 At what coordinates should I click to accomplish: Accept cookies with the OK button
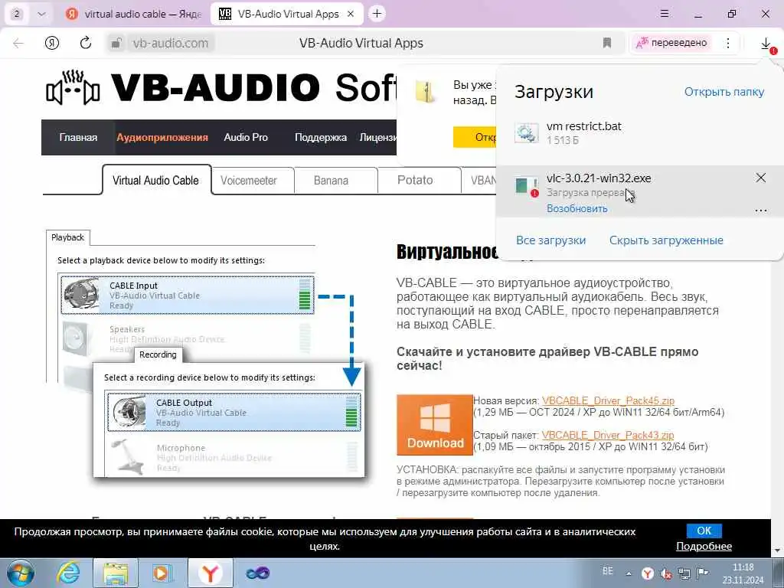click(x=704, y=531)
